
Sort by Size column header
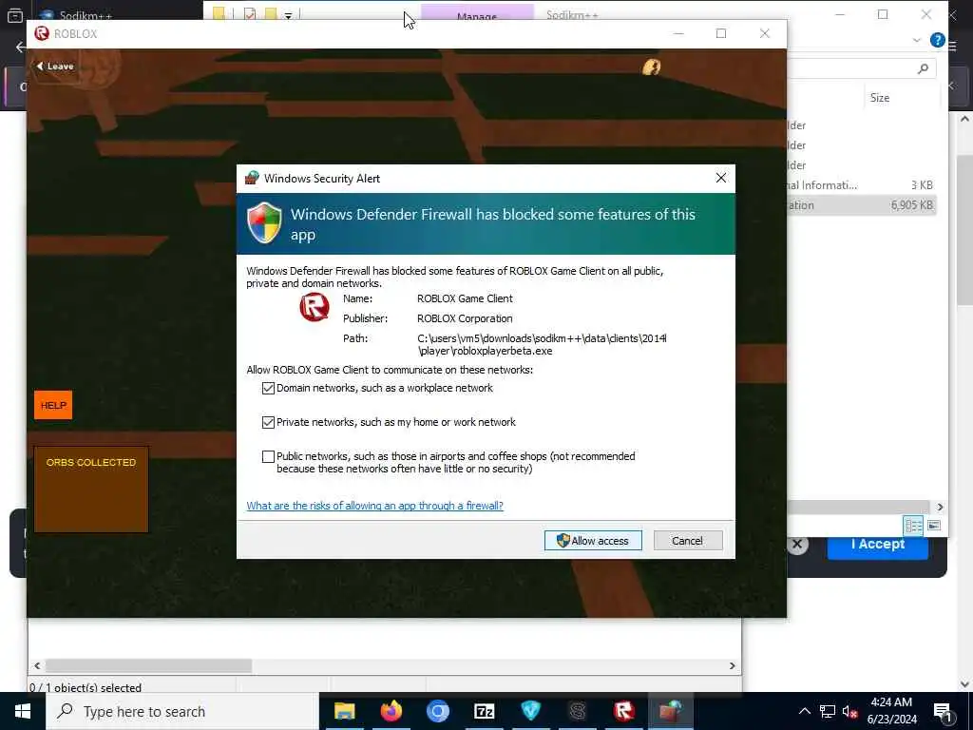pos(879,98)
